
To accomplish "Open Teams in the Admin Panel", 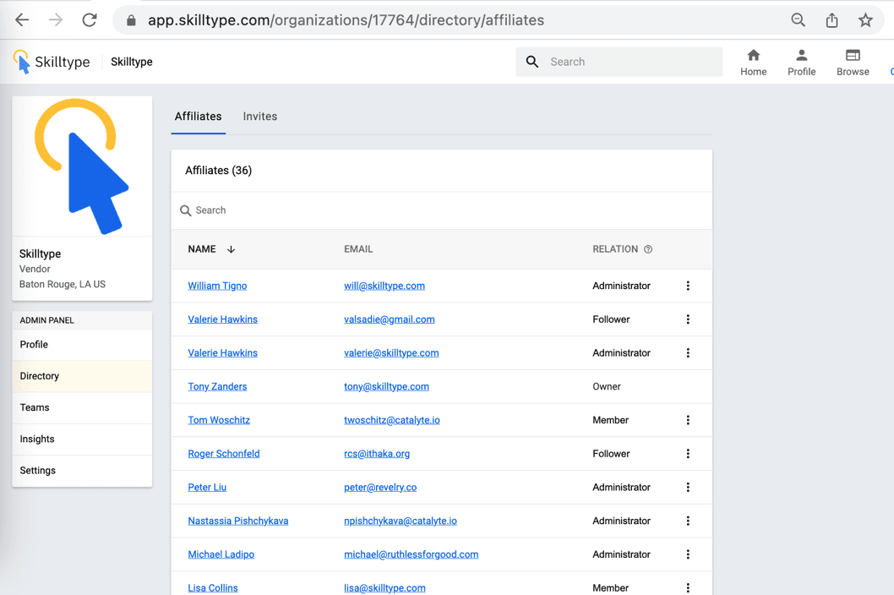I will coord(82,407).
